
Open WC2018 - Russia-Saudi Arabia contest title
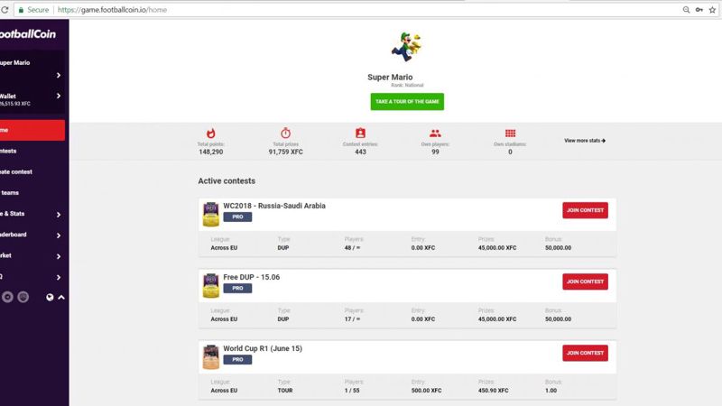(x=274, y=206)
